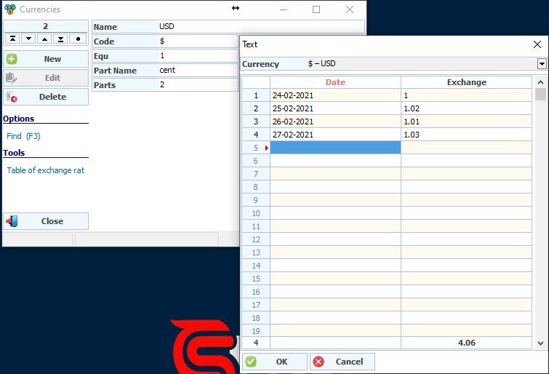This screenshot has width=549, height=374.
Task: Click the Part Name field value cent
Action: (198, 71)
